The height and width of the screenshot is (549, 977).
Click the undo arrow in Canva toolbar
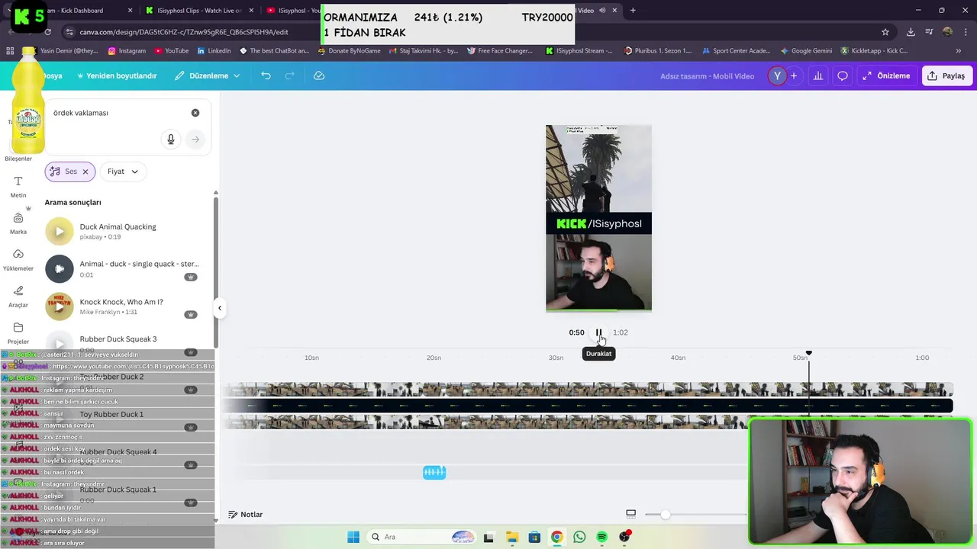point(266,75)
